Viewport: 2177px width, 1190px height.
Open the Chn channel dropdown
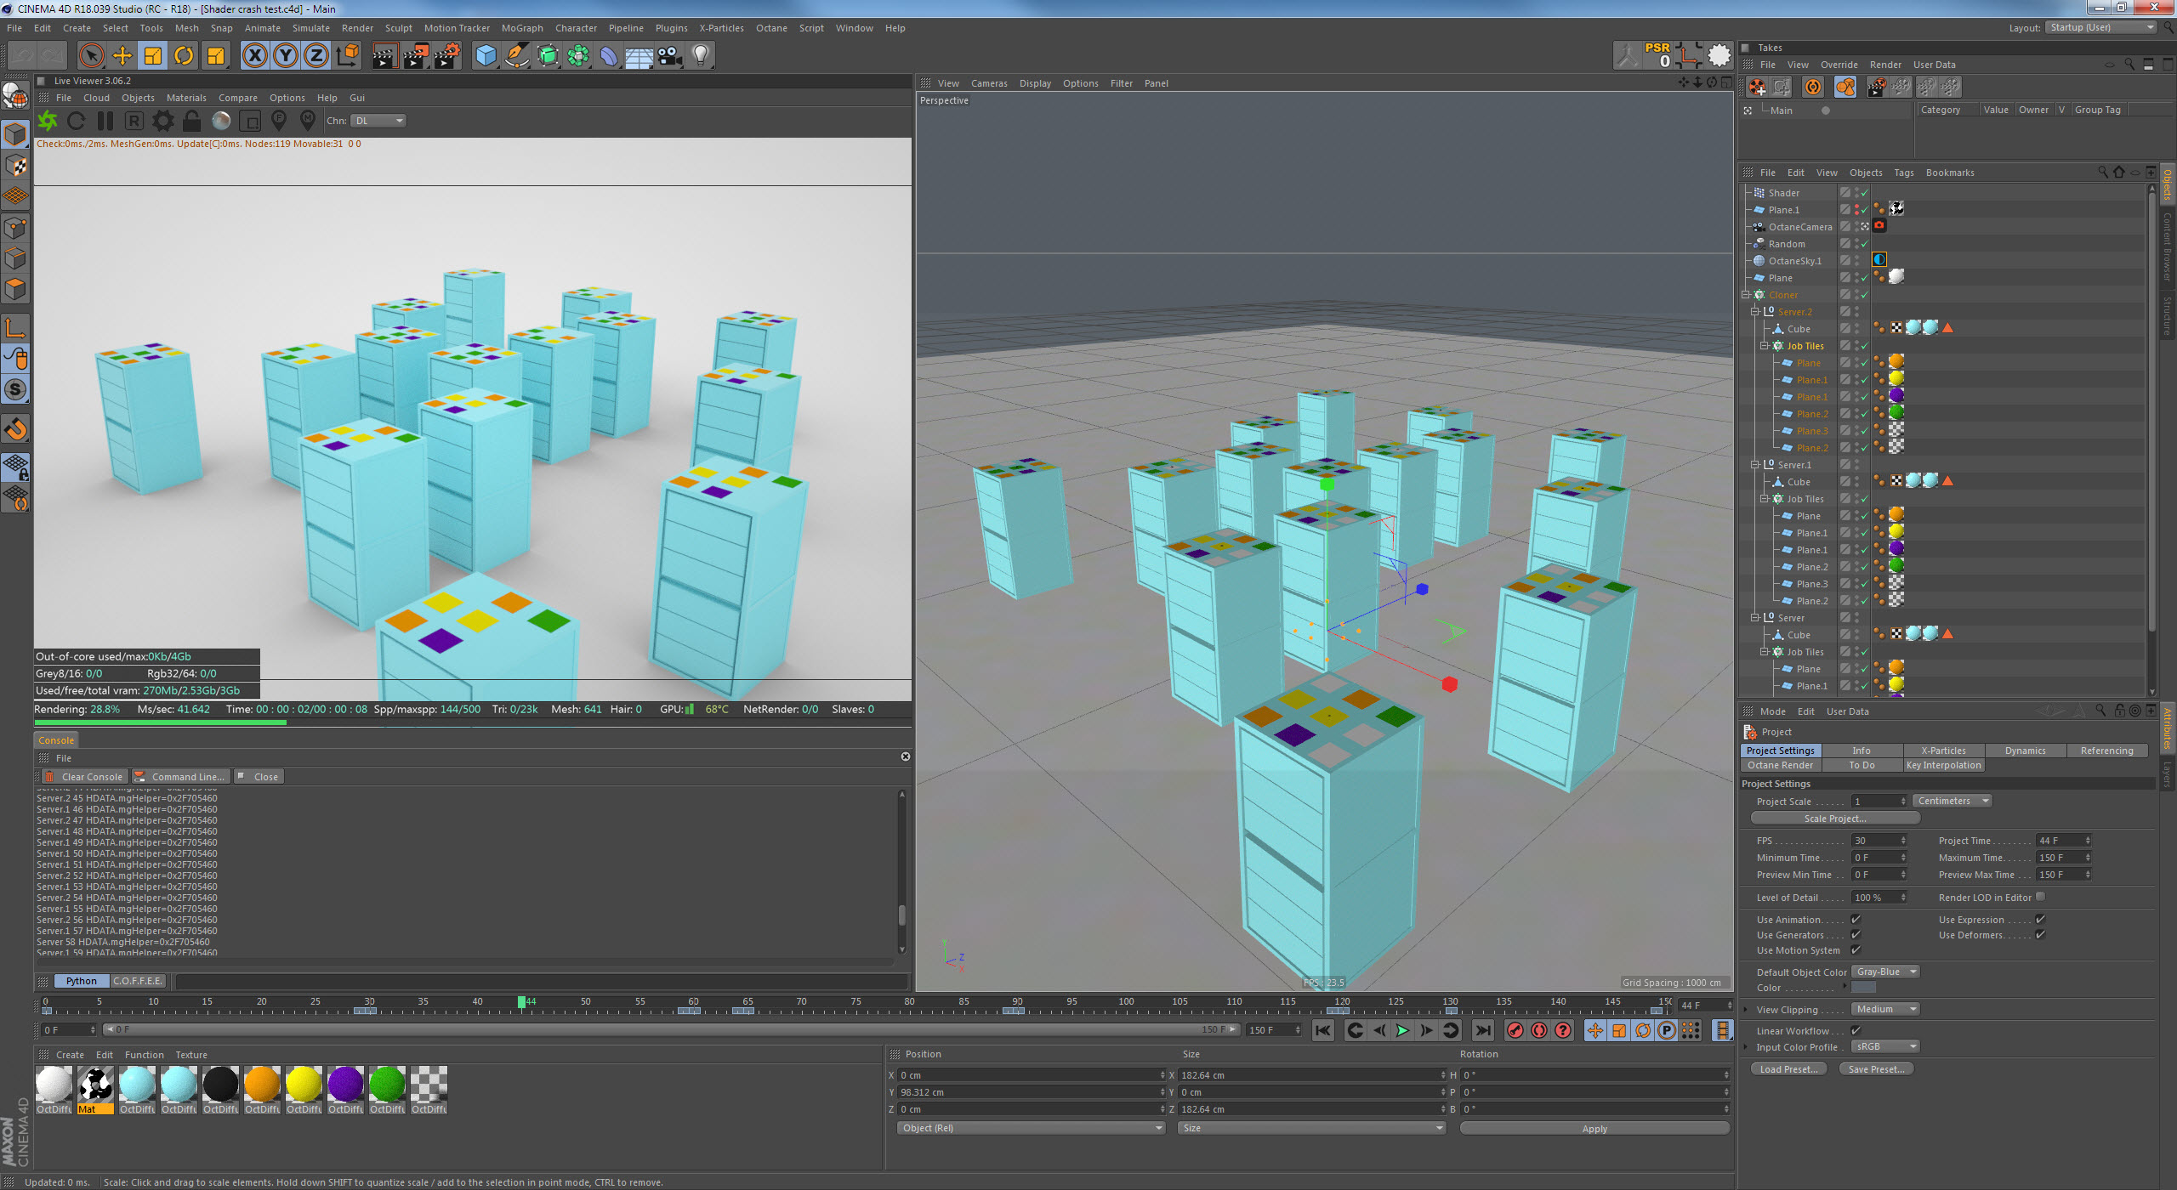click(x=379, y=121)
